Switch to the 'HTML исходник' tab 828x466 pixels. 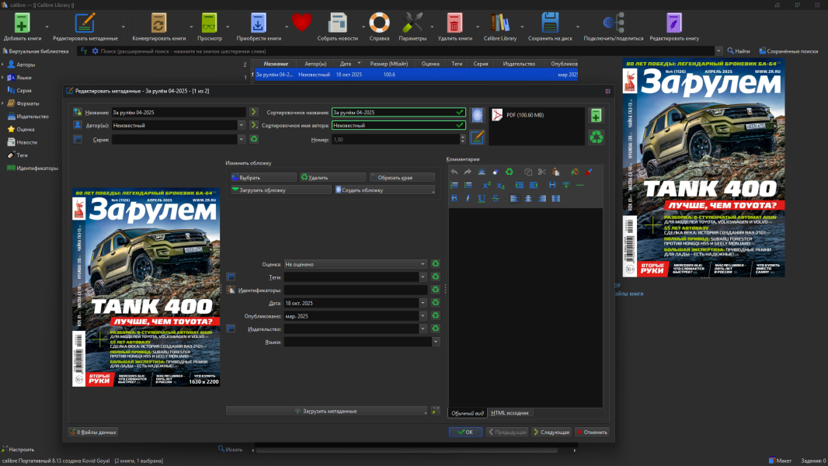coord(510,412)
